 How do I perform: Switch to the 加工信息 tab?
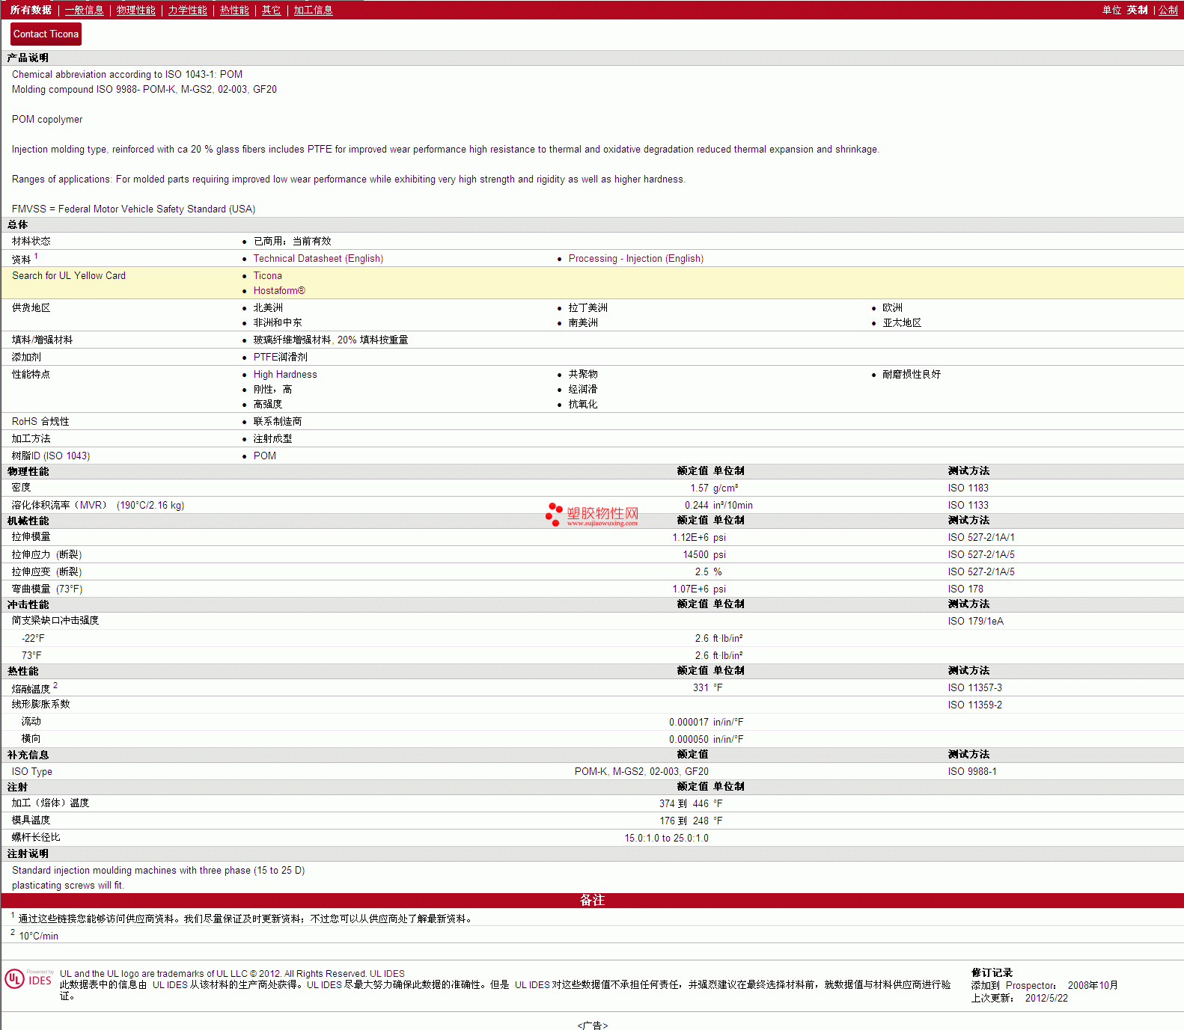[x=313, y=10]
